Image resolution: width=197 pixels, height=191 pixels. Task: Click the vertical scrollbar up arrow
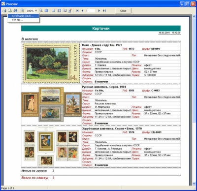pos(194,16)
